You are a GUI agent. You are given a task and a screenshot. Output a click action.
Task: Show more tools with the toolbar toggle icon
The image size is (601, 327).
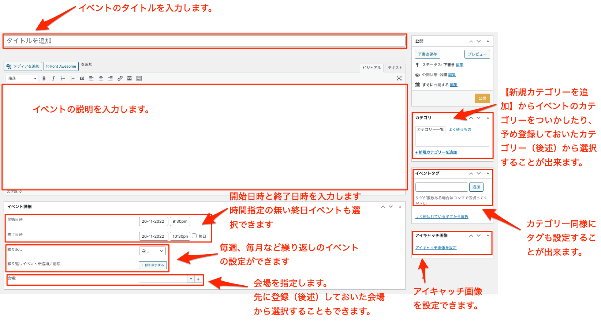pos(139,79)
